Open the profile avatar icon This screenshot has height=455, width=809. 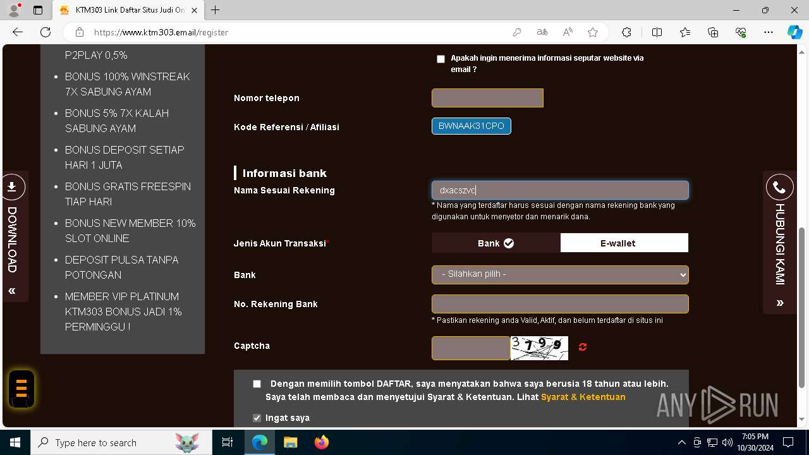tap(14, 10)
